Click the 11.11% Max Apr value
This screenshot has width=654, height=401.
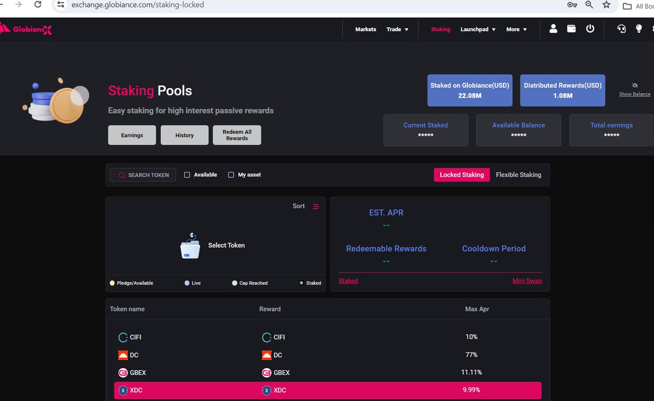(471, 373)
